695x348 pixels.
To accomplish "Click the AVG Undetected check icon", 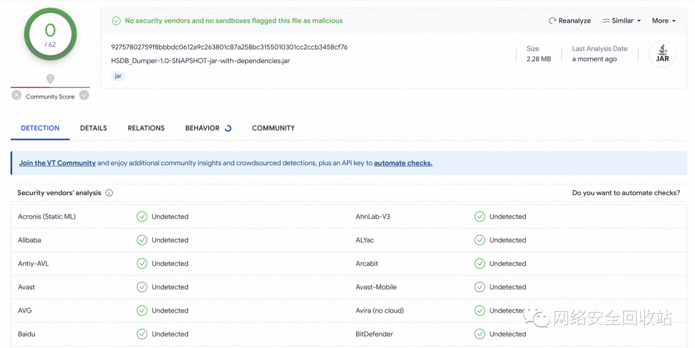I will tap(142, 311).
